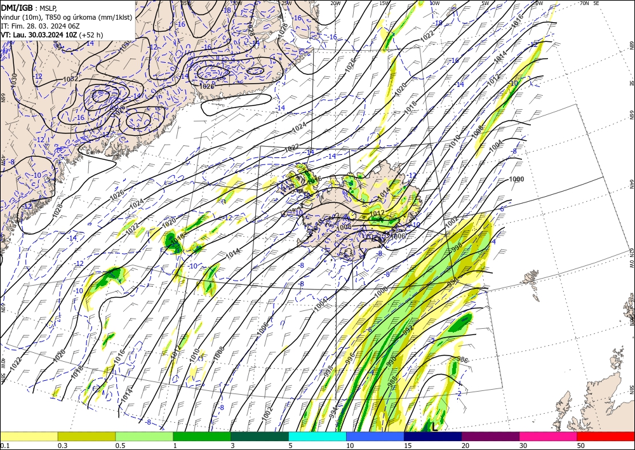This screenshot has height=450, width=635.
Task: Click the legend scale value "0.1"
Action: pos(4,446)
